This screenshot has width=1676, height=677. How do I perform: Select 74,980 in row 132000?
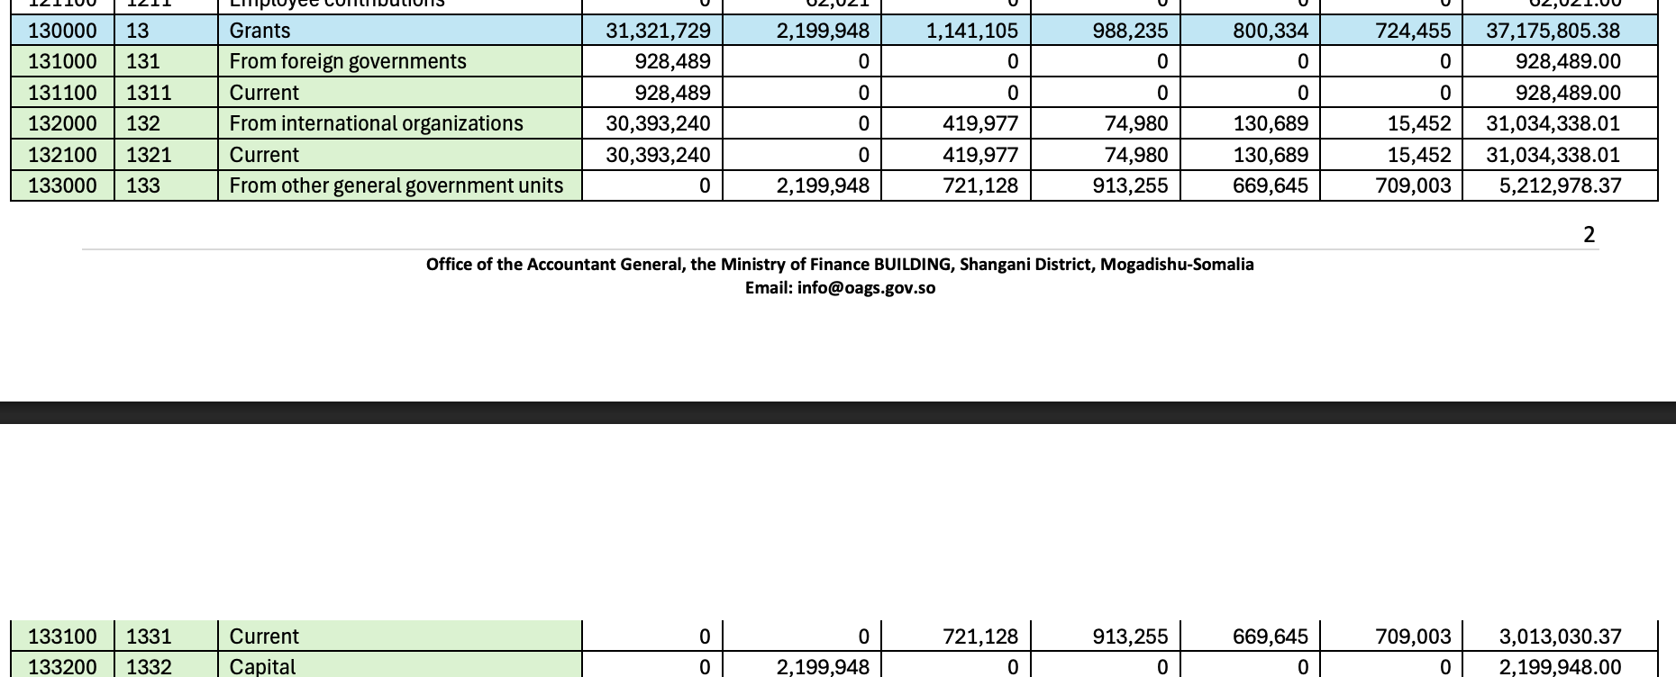pos(1136,123)
